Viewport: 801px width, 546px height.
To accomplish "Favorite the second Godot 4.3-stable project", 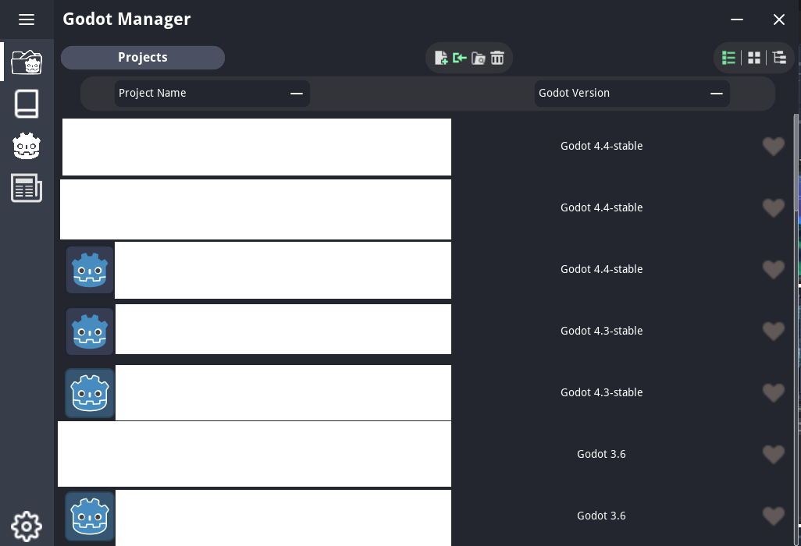I will [x=774, y=392].
